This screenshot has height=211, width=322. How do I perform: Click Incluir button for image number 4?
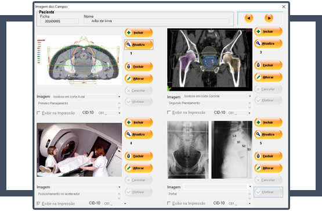coord(139,123)
